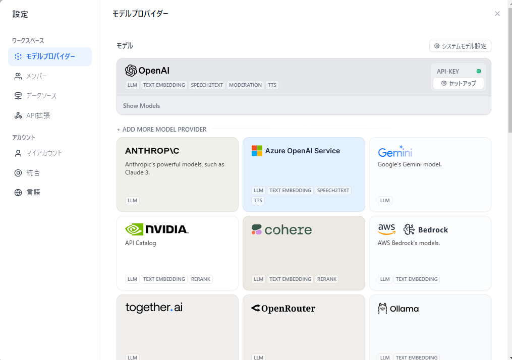Viewport: 512px width, 360px height.
Task: Click the メンバー people icon
Action: [18, 76]
